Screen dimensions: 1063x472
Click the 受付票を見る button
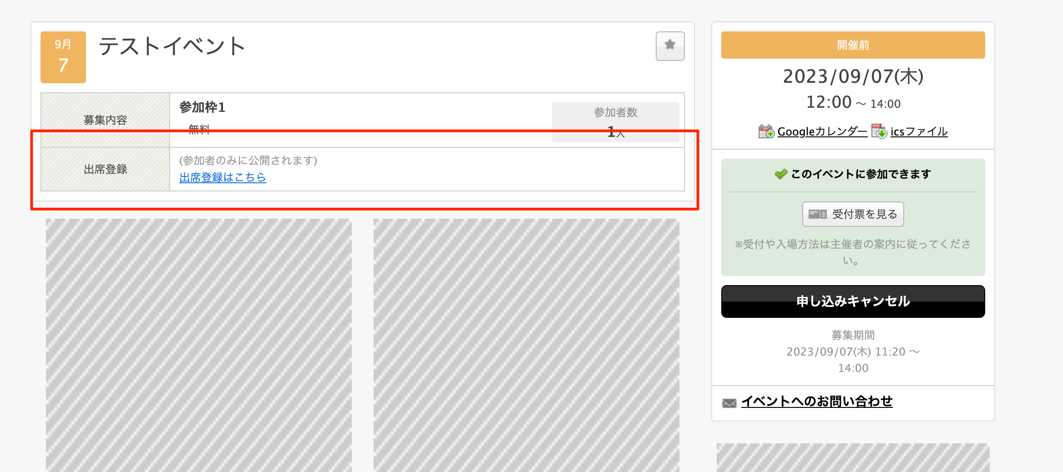tap(853, 214)
